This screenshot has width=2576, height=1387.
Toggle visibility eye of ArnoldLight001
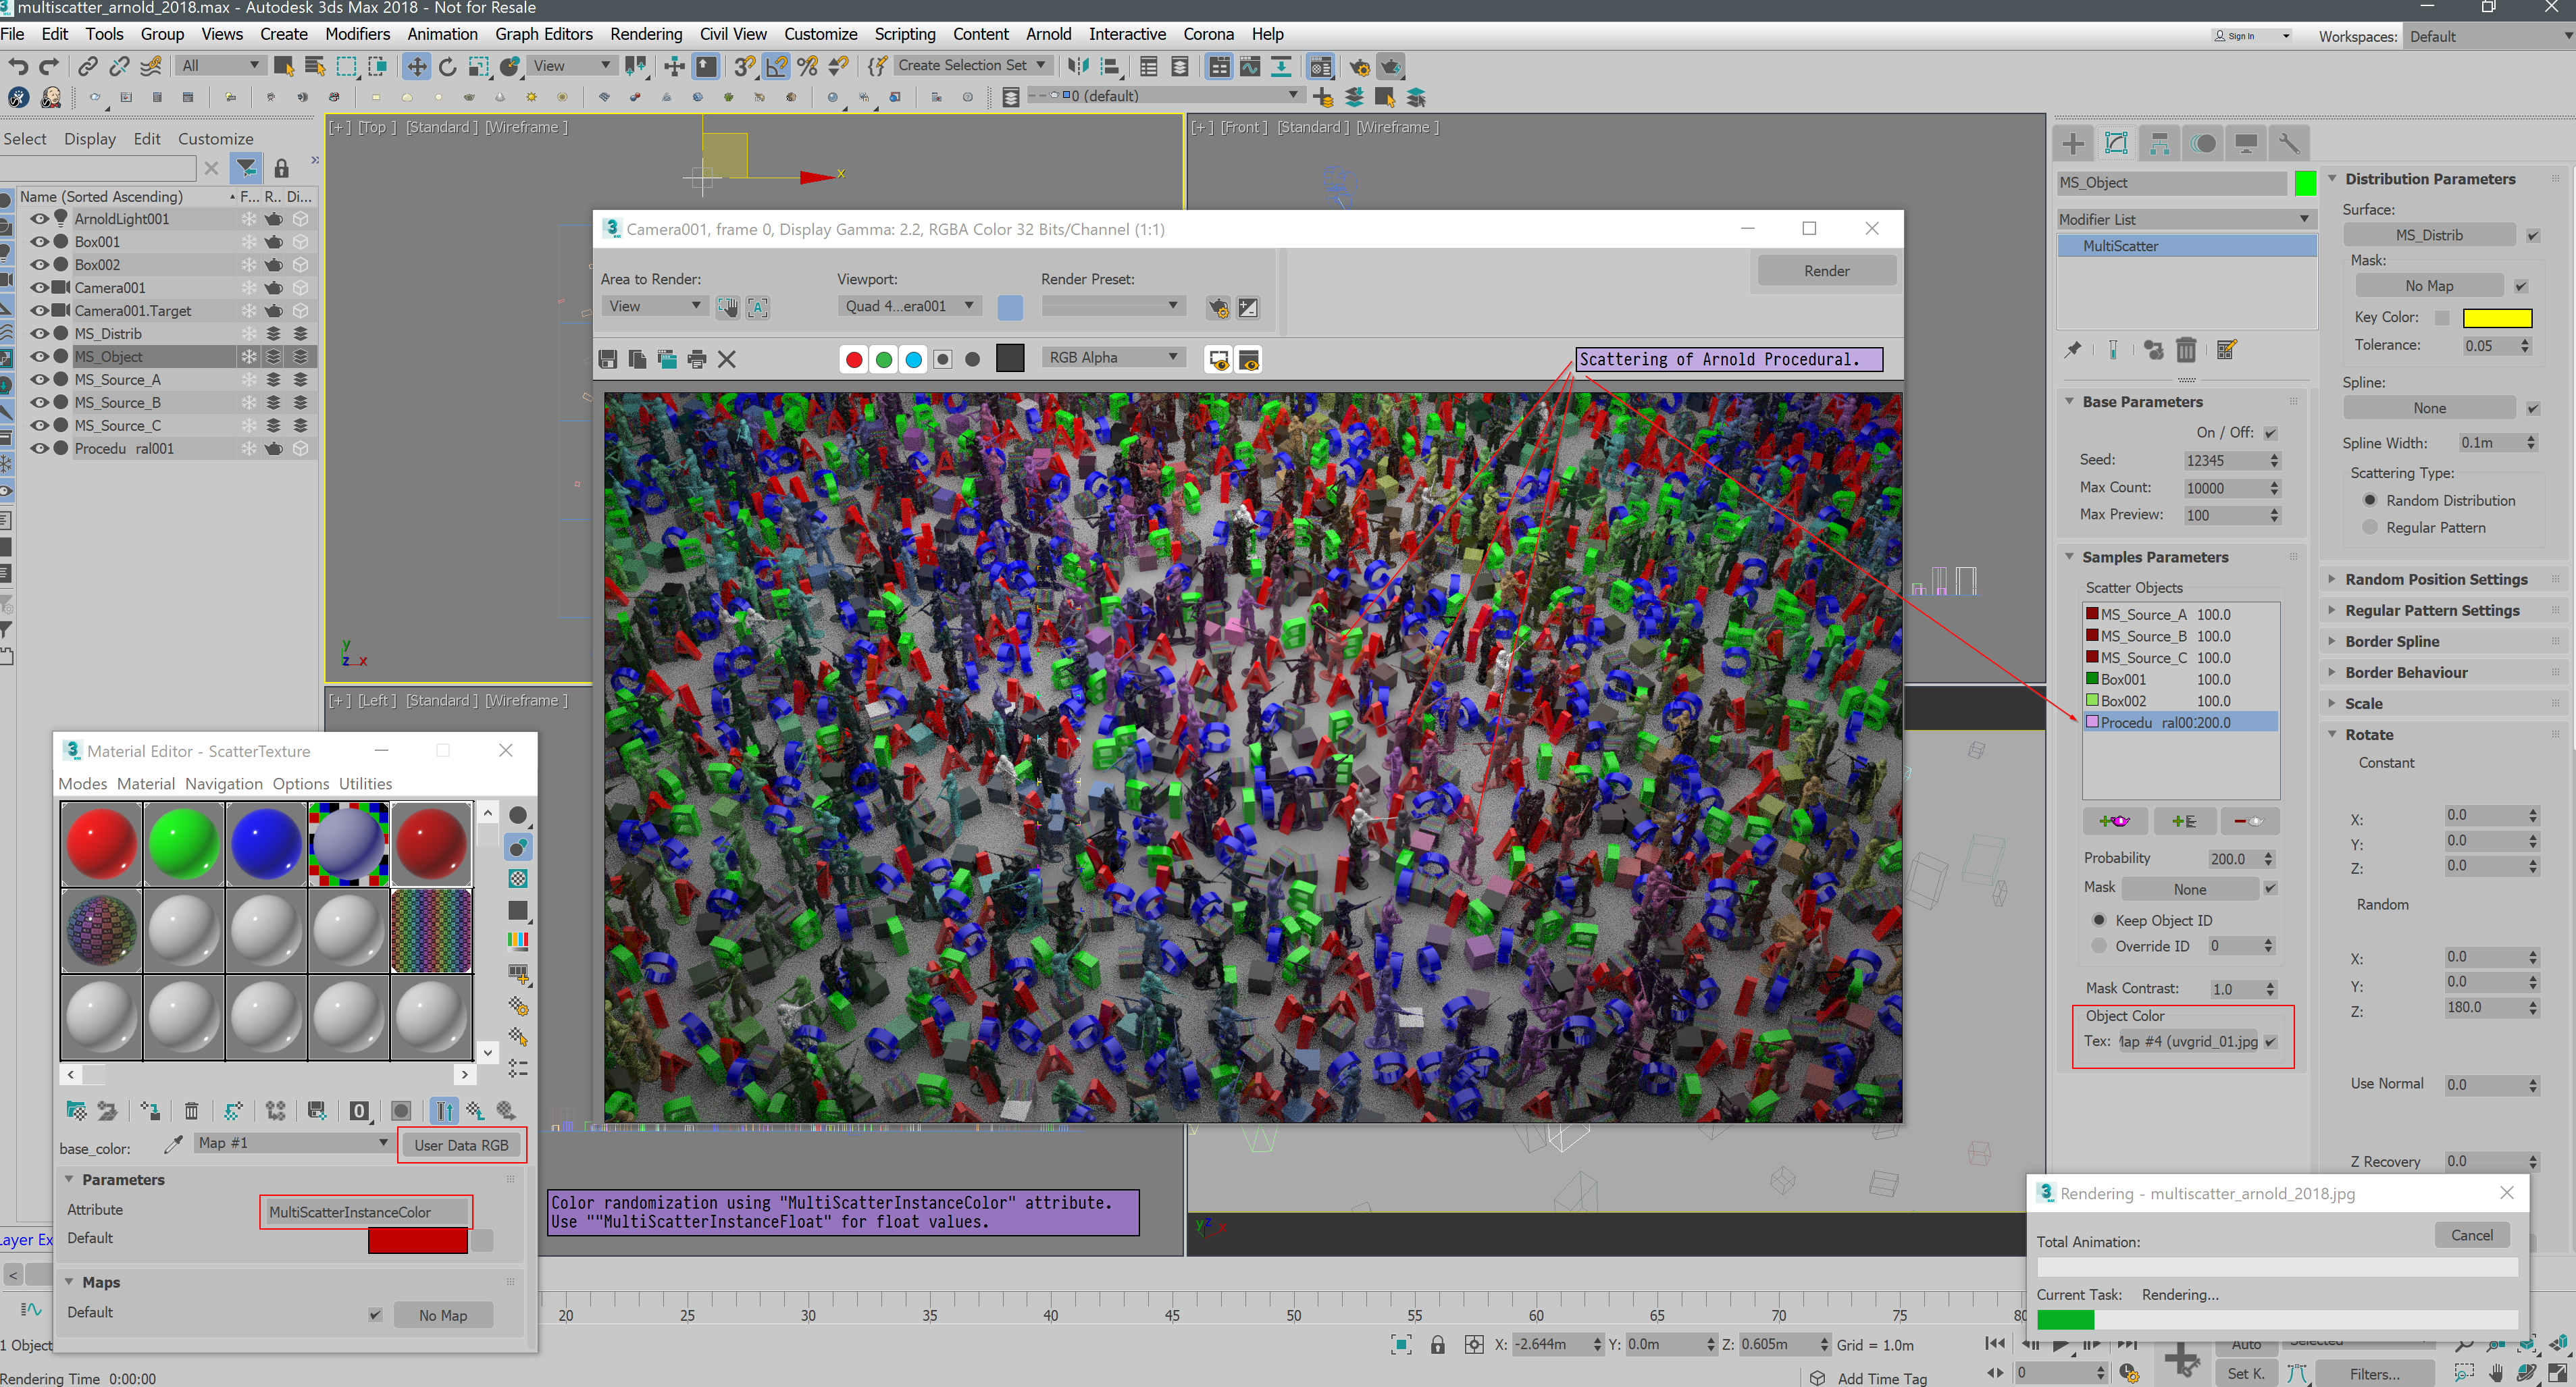39,219
